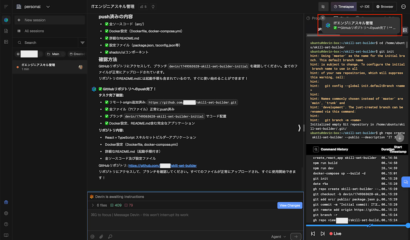Collapse the right panel with the chevron handle
This screenshot has width=410, height=240.
pos(300,128)
